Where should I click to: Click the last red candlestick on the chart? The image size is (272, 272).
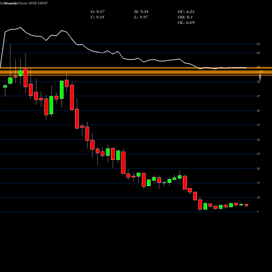pyautogui.click(x=246, y=205)
